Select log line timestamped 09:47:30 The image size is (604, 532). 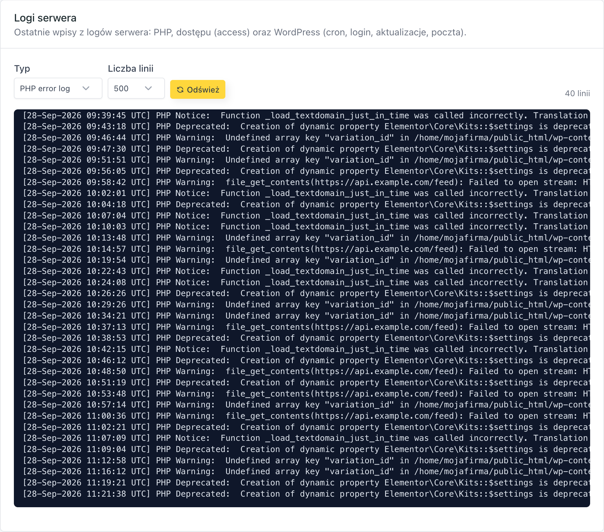pos(306,149)
